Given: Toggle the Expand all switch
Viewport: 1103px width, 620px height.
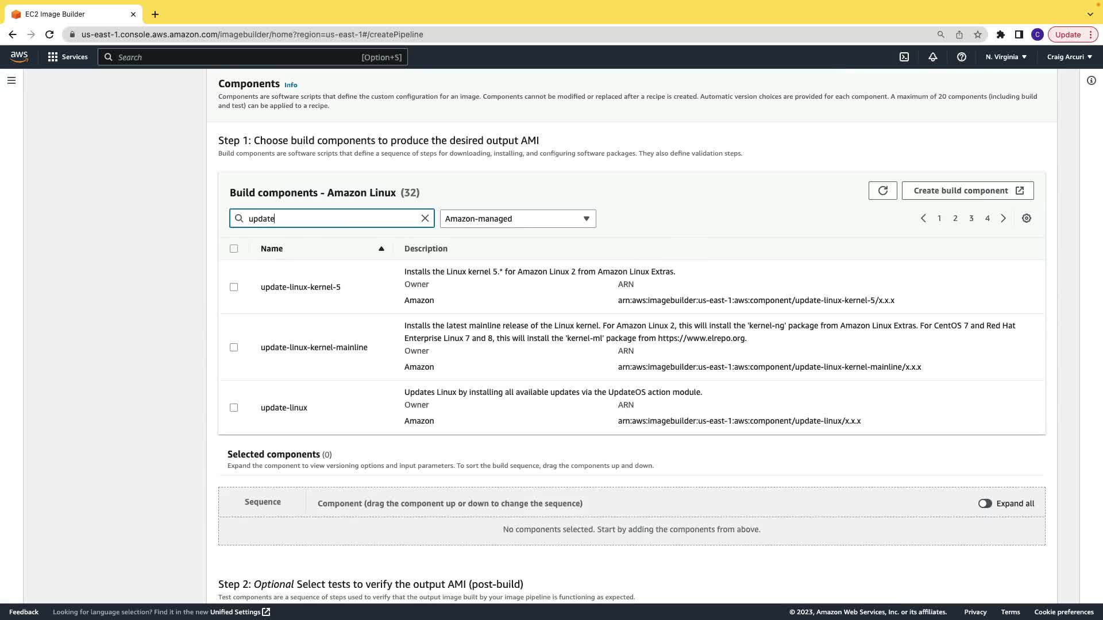Looking at the screenshot, I should 985,503.
